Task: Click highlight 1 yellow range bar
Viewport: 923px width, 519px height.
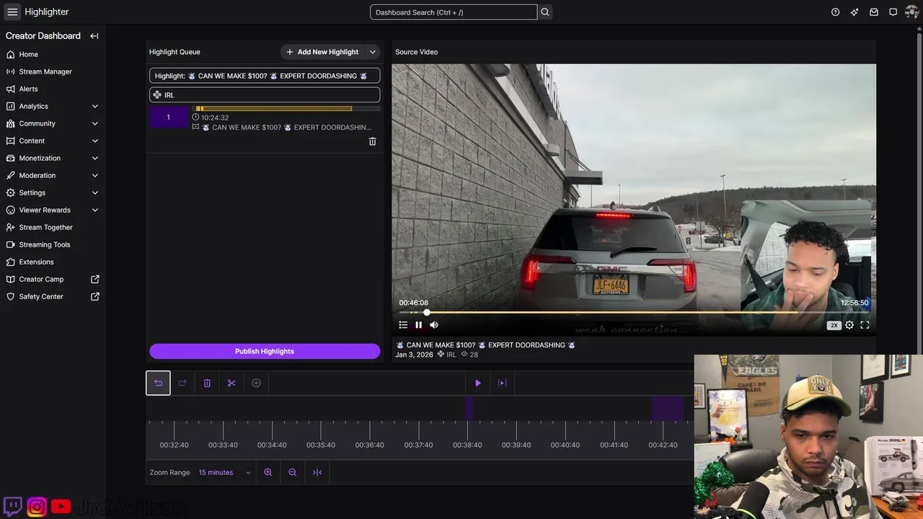Action: pyautogui.click(x=273, y=109)
